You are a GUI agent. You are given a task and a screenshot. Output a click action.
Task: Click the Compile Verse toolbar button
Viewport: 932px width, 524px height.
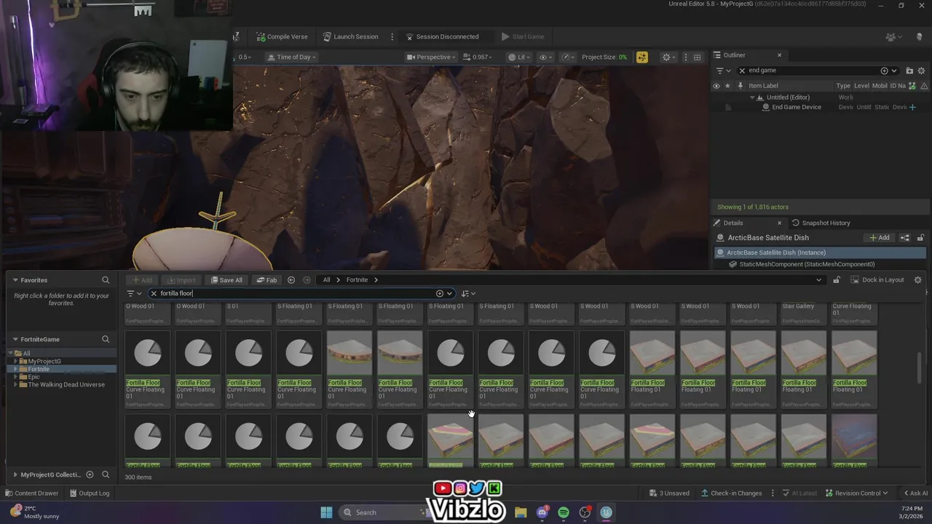283,36
